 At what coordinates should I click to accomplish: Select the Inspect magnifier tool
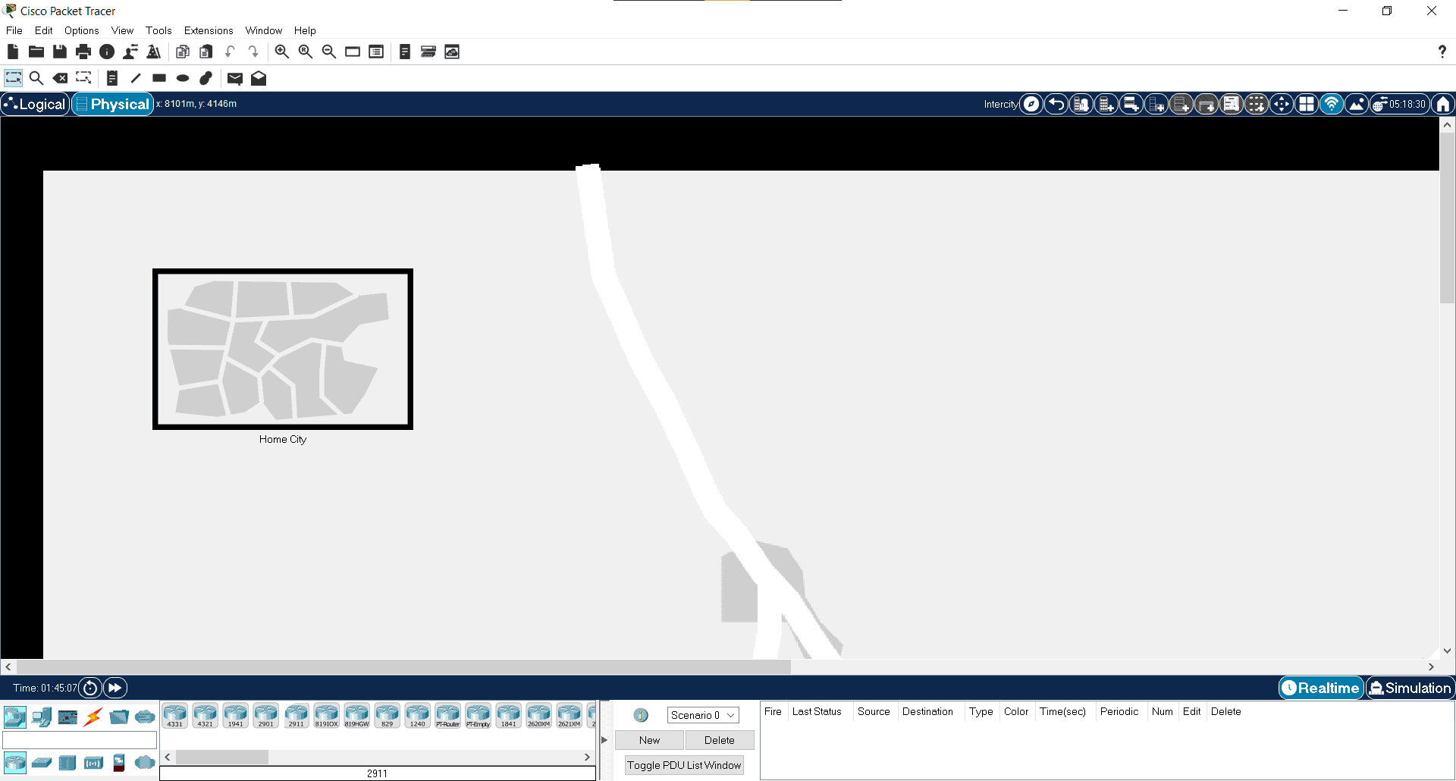click(36, 78)
